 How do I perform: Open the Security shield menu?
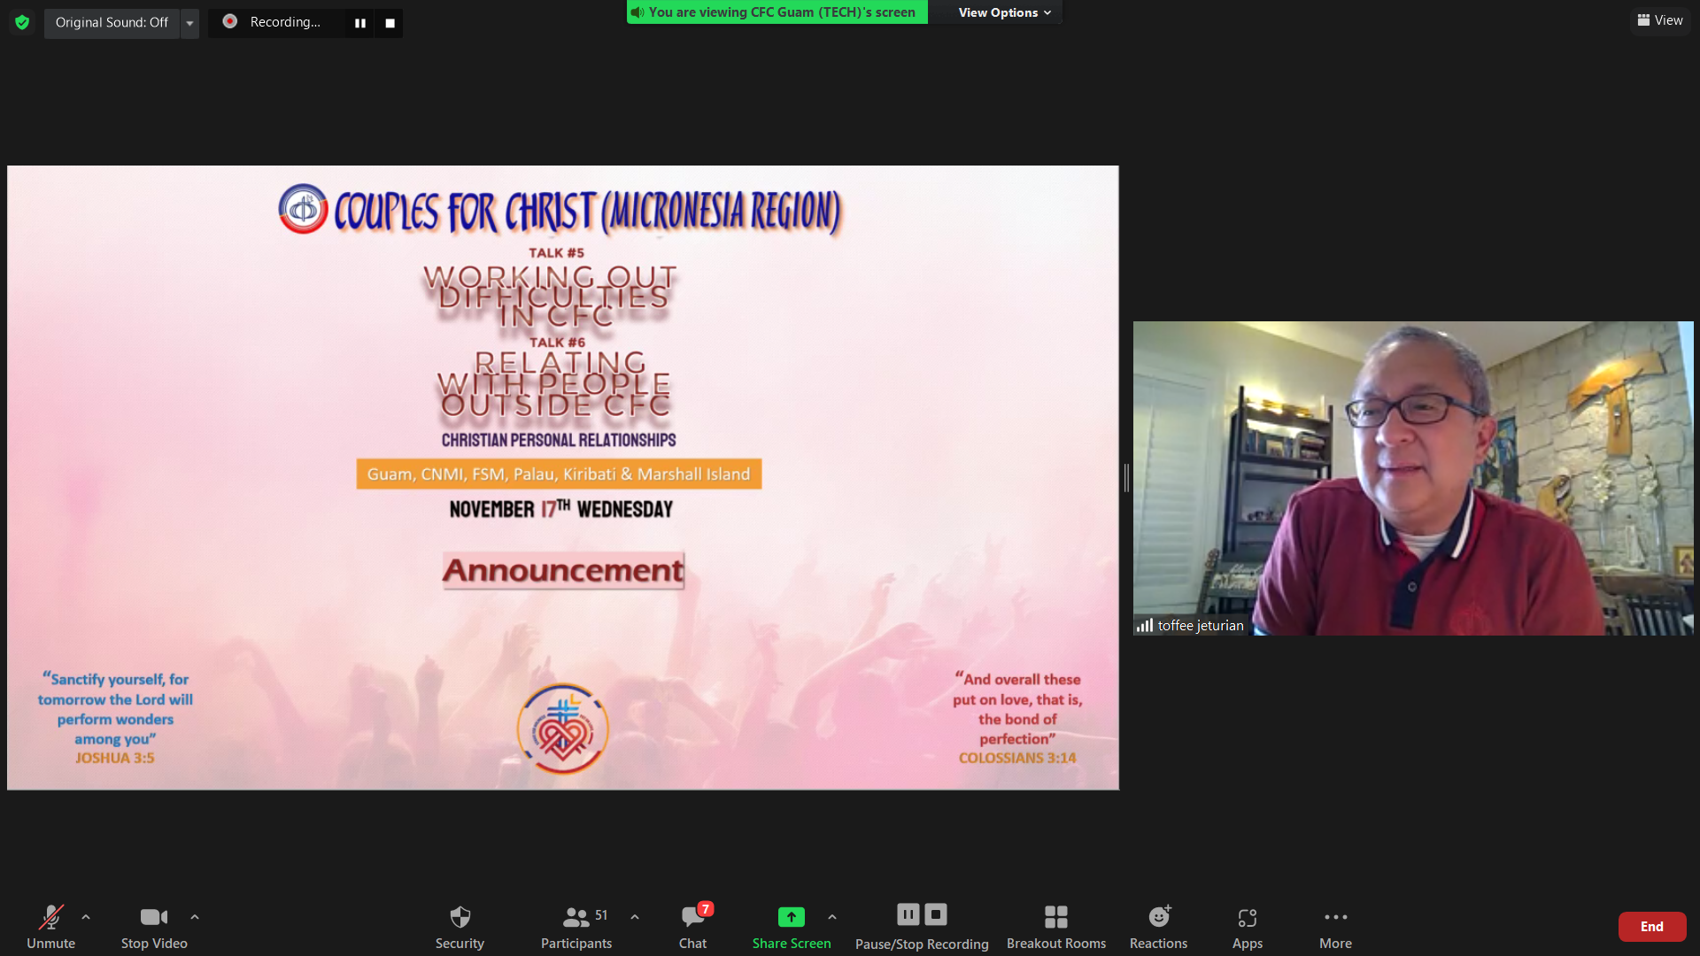point(460,926)
